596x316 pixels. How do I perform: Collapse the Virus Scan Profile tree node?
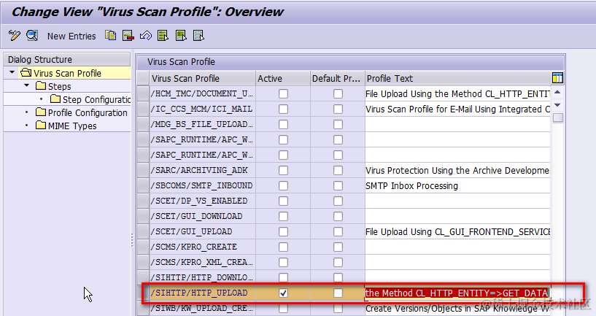12,72
